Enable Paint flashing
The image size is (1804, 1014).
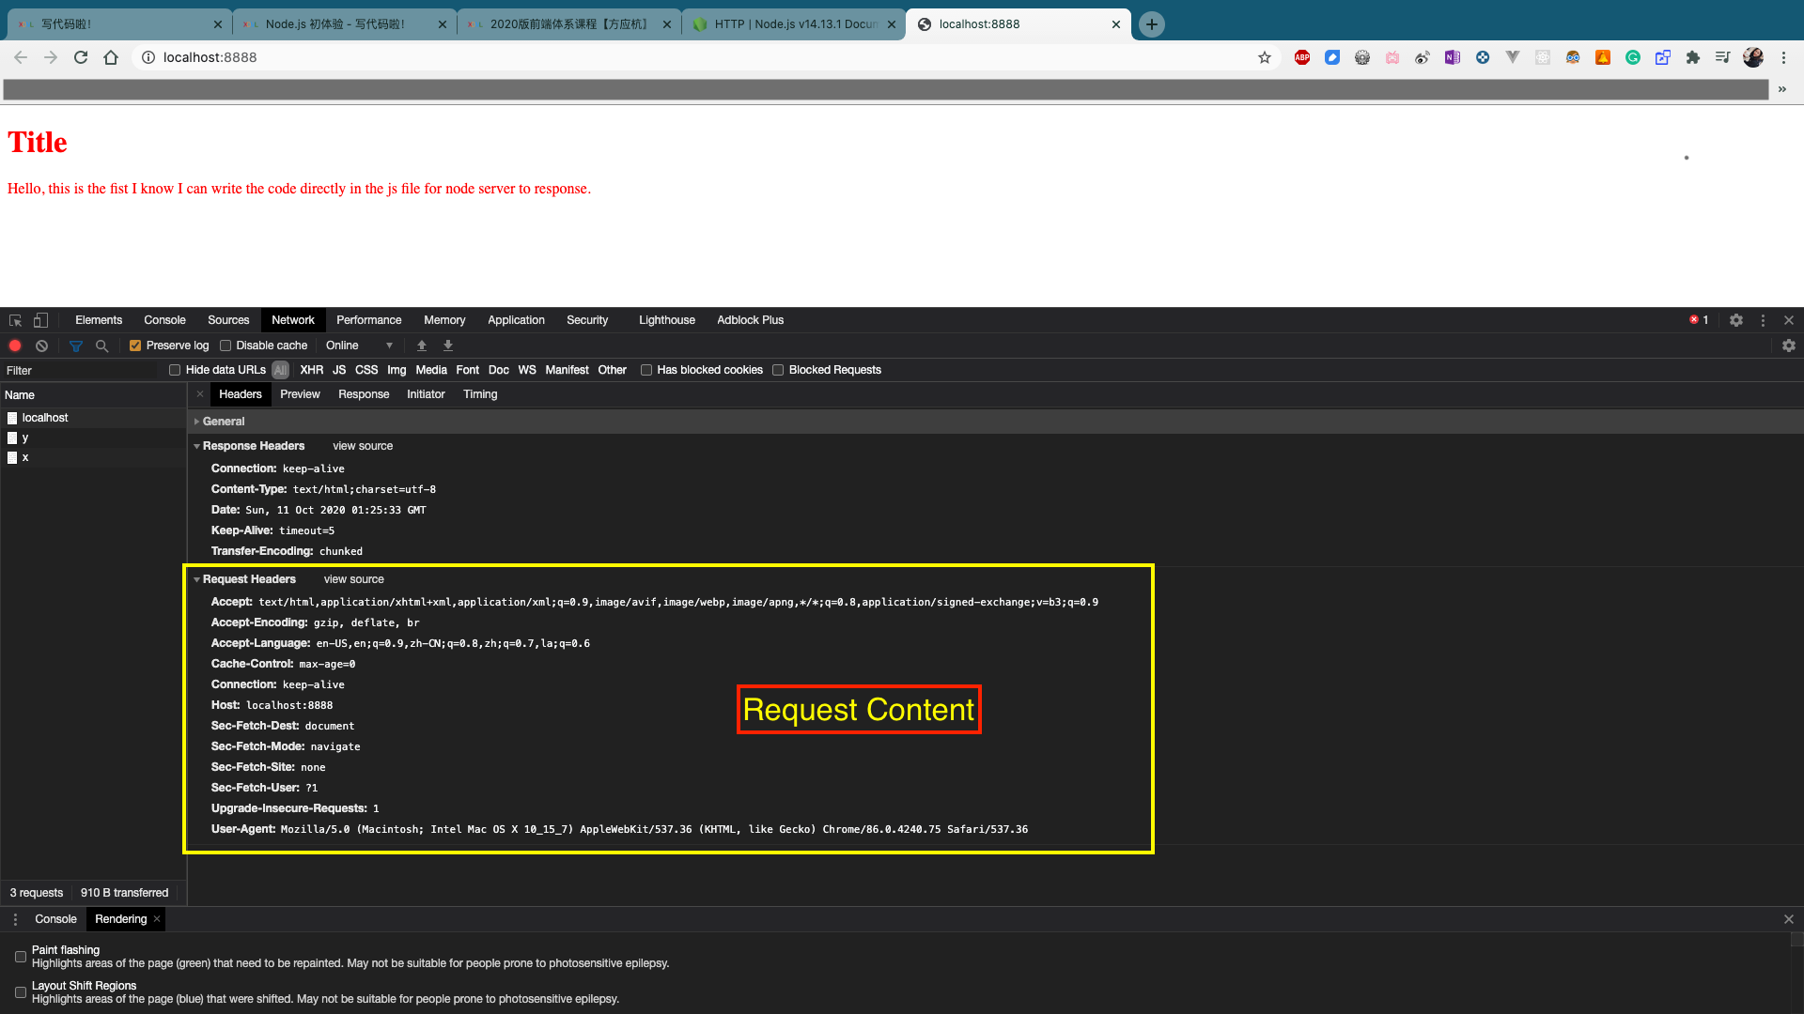tap(21, 957)
